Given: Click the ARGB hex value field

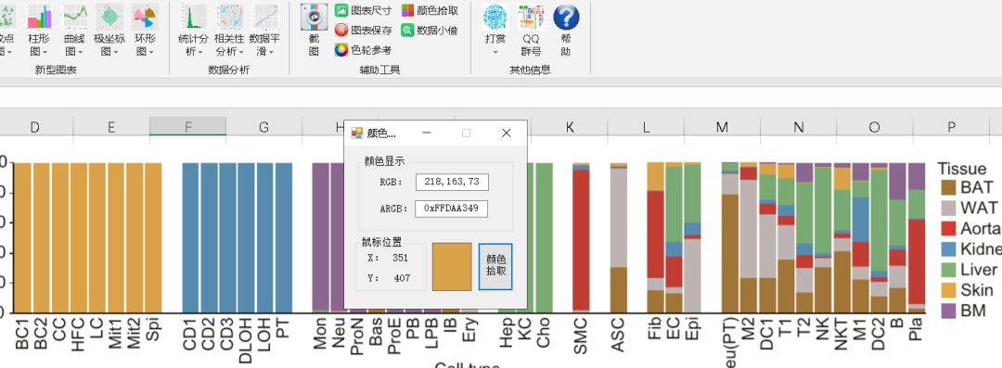Looking at the screenshot, I should coord(452,209).
